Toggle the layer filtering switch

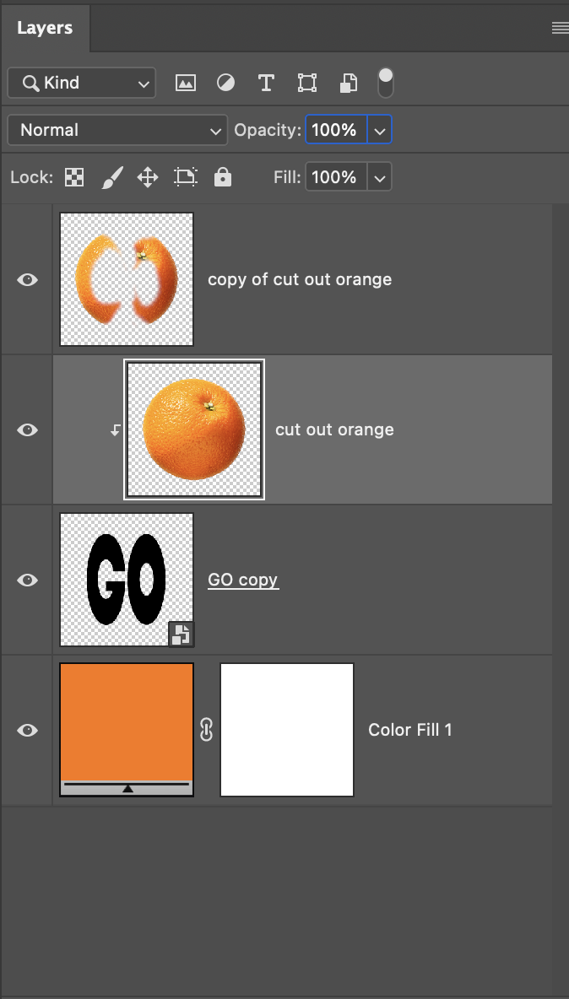(x=386, y=83)
